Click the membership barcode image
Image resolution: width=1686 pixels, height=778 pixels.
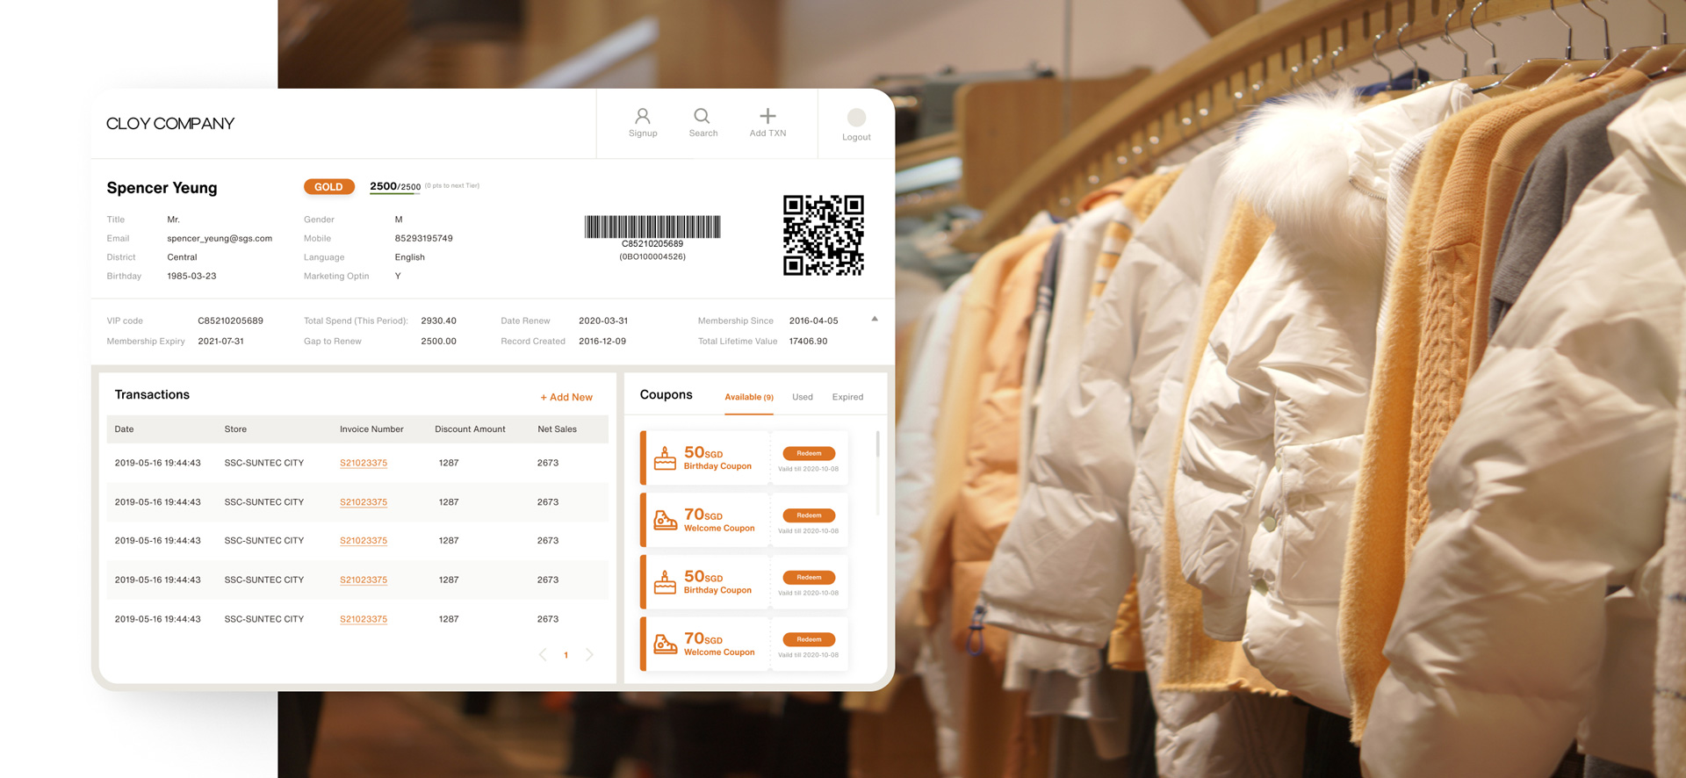tap(652, 227)
